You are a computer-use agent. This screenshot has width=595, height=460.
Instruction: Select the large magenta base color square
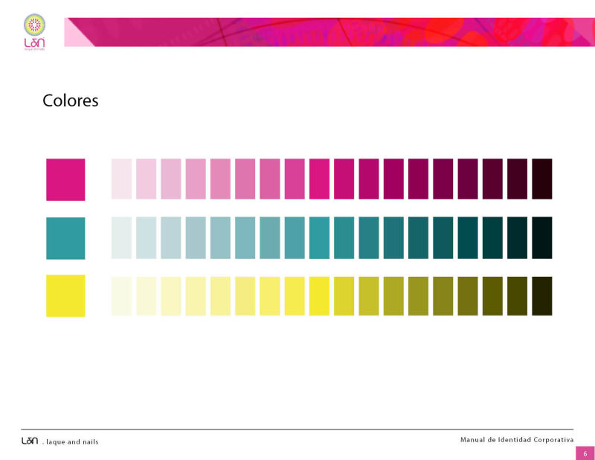[x=65, y=179]
